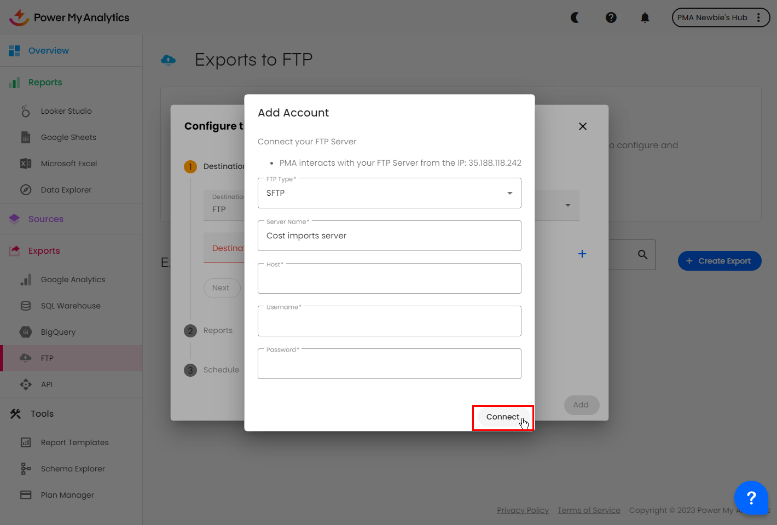Click the blue plus add-destination icon
The width and height of the screenshot is (777, 525).
(582, 254)
